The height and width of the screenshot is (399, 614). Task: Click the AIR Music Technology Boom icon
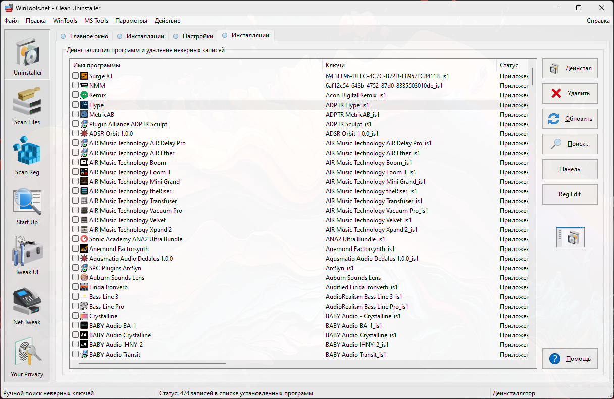tap(84, 162)
